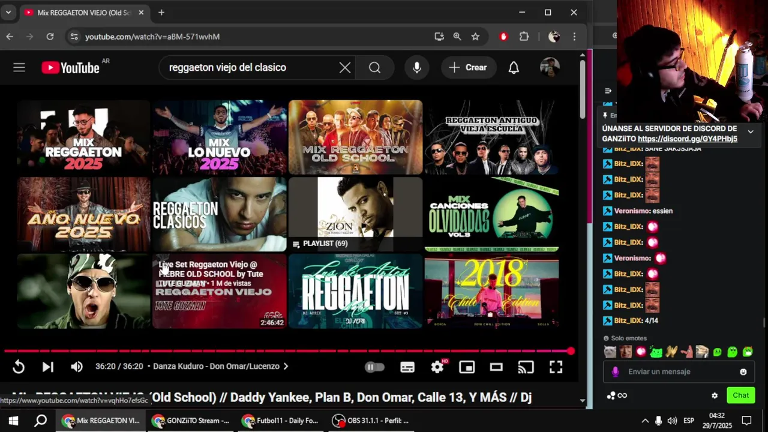Open the 2018 Chill Edition thumbnail
Image resolution: width=768 pixels, height=432 pixels.
pos(491,291)
